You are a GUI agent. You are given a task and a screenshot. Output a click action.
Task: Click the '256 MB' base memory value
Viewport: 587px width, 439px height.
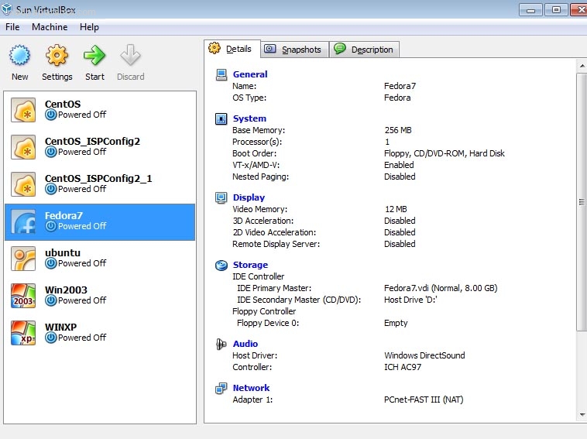398,130
